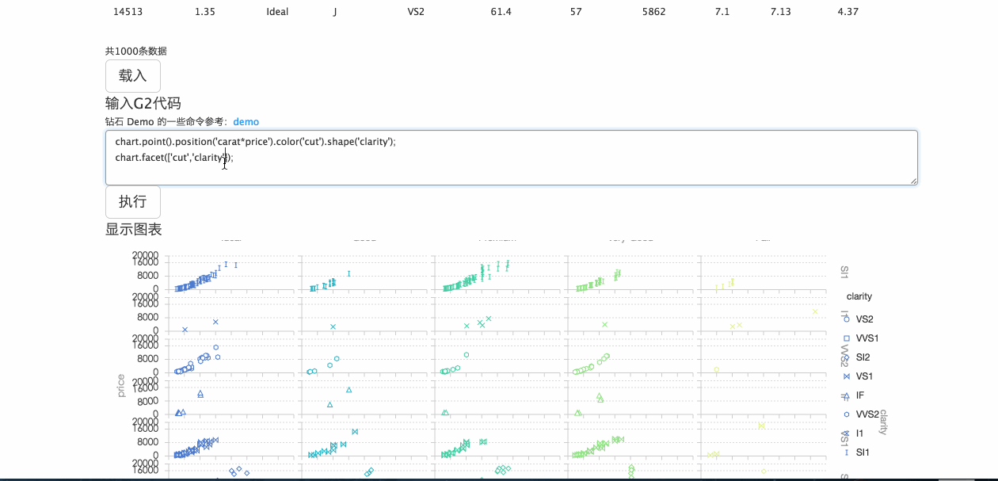Viewport: 998px width, 481px height.
Task: Click the price axis title
Action: coord(120,386)
